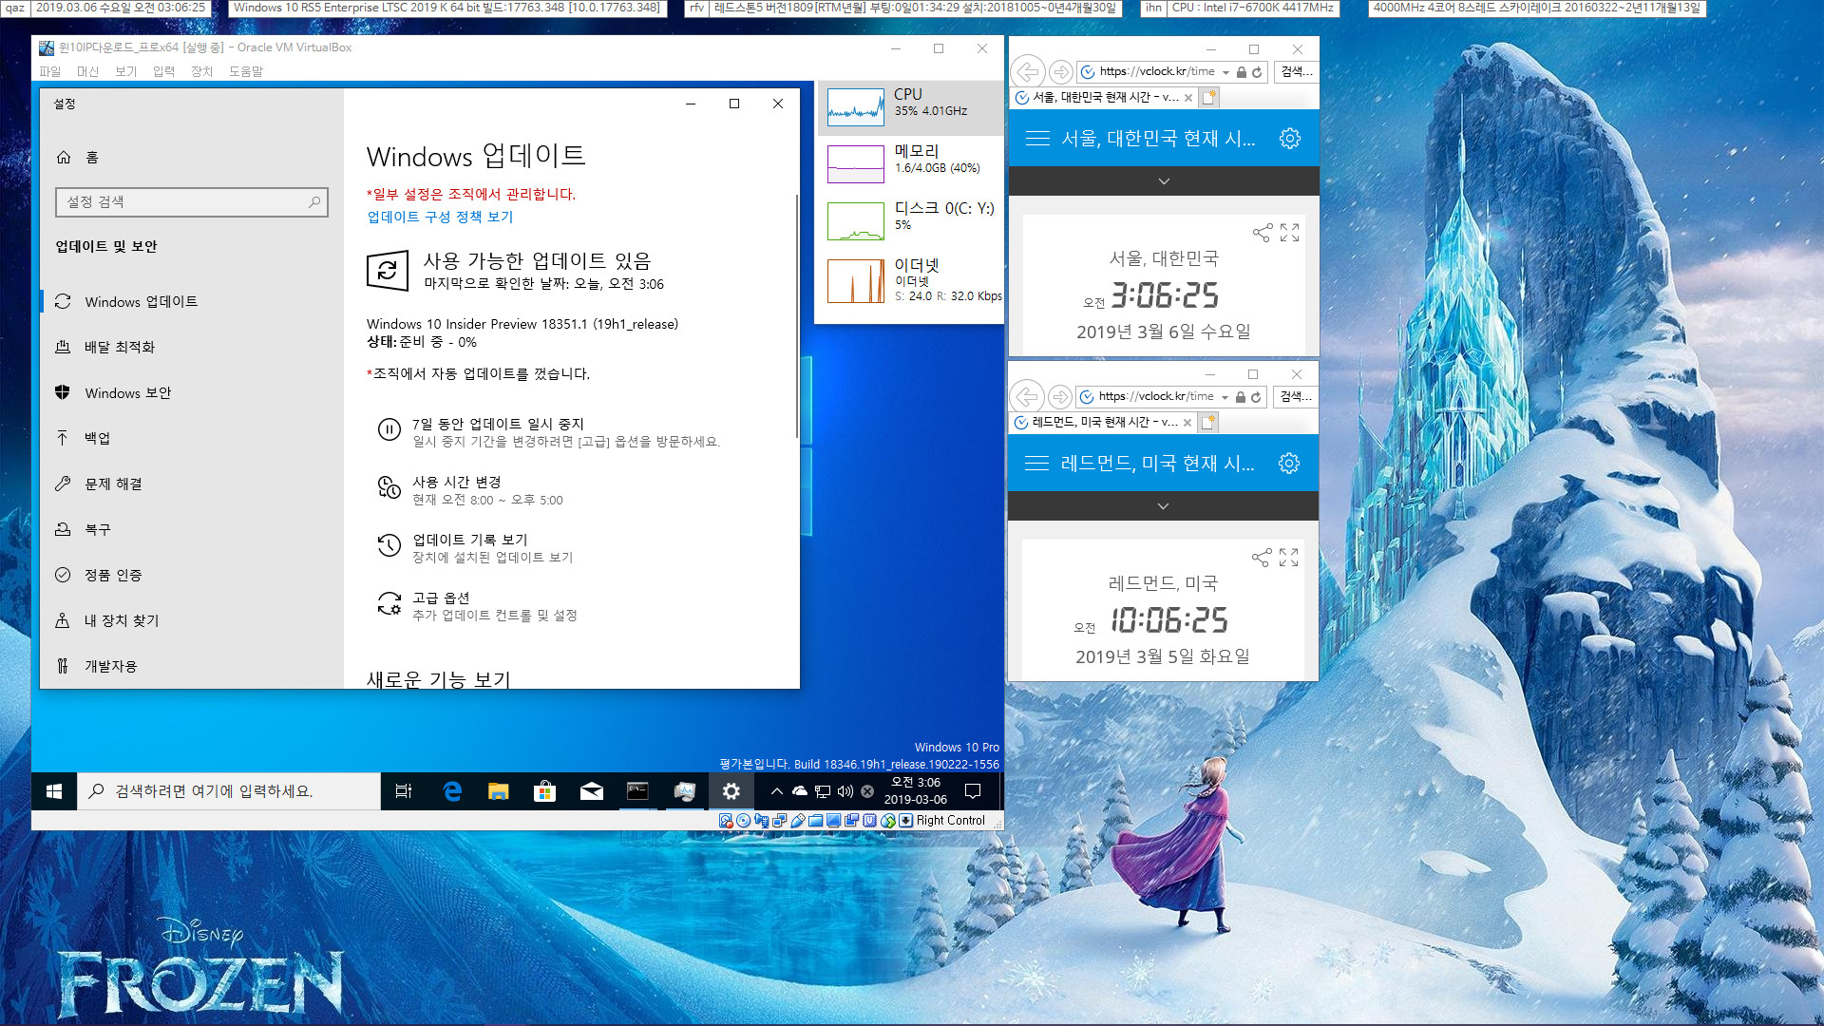Open the 입력 menu in VirtualBox
This screenshot has height=1026, width=1824.
click(163, 71)
